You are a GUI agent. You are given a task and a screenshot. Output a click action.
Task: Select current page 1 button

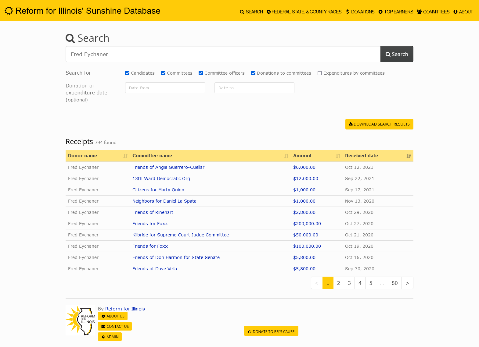click(x=328, y=283)
